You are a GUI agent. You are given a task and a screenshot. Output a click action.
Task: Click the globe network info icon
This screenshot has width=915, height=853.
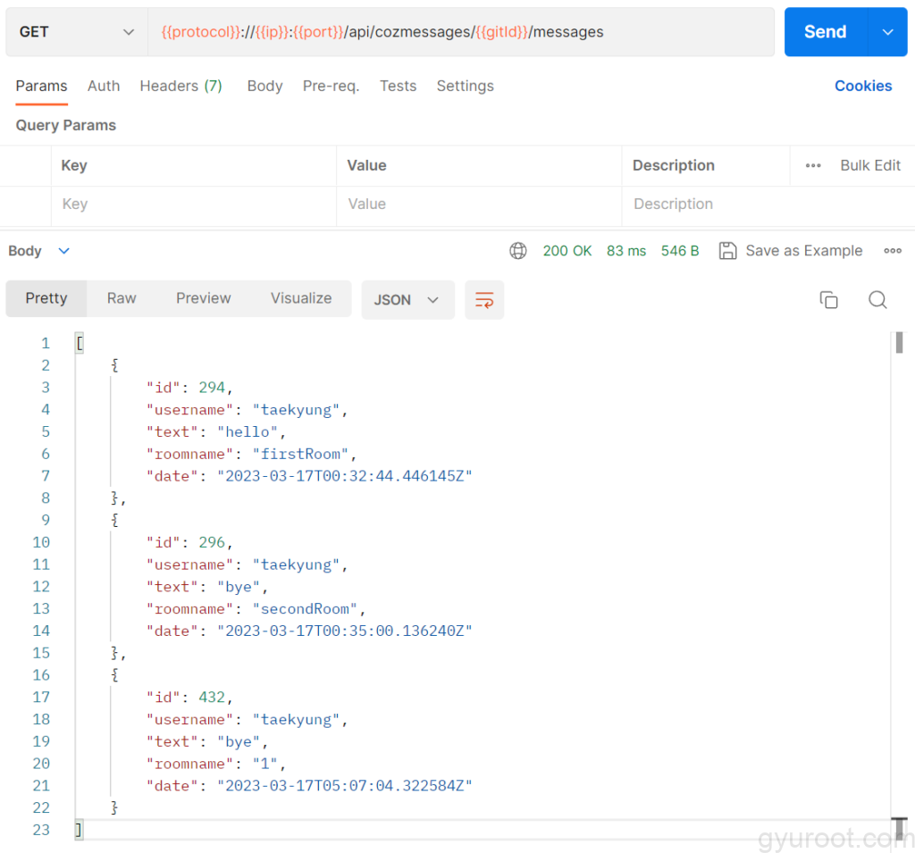518,251
